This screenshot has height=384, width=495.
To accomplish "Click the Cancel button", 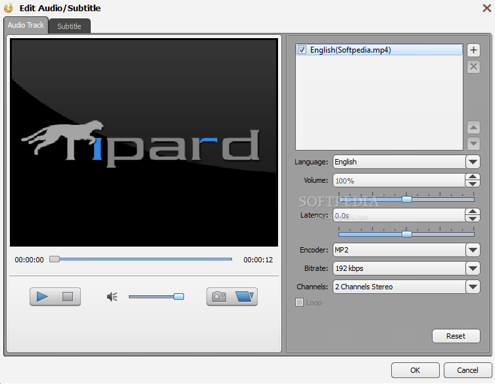I will click(467, 370).
